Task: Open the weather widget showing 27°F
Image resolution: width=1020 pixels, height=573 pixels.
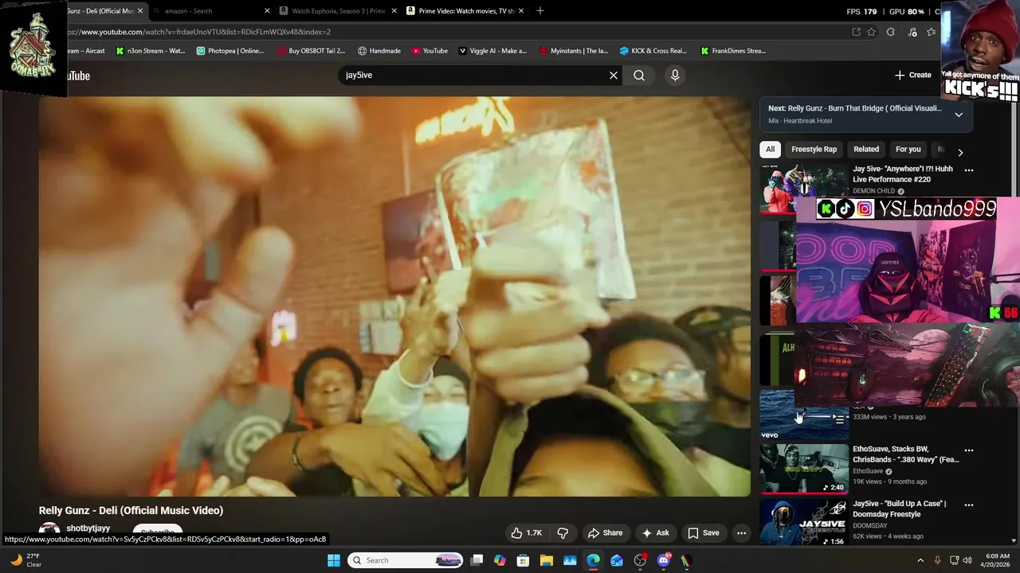Action: coord(25,560)
